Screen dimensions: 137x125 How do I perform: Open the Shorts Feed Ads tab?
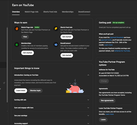(x=50, y=12)
